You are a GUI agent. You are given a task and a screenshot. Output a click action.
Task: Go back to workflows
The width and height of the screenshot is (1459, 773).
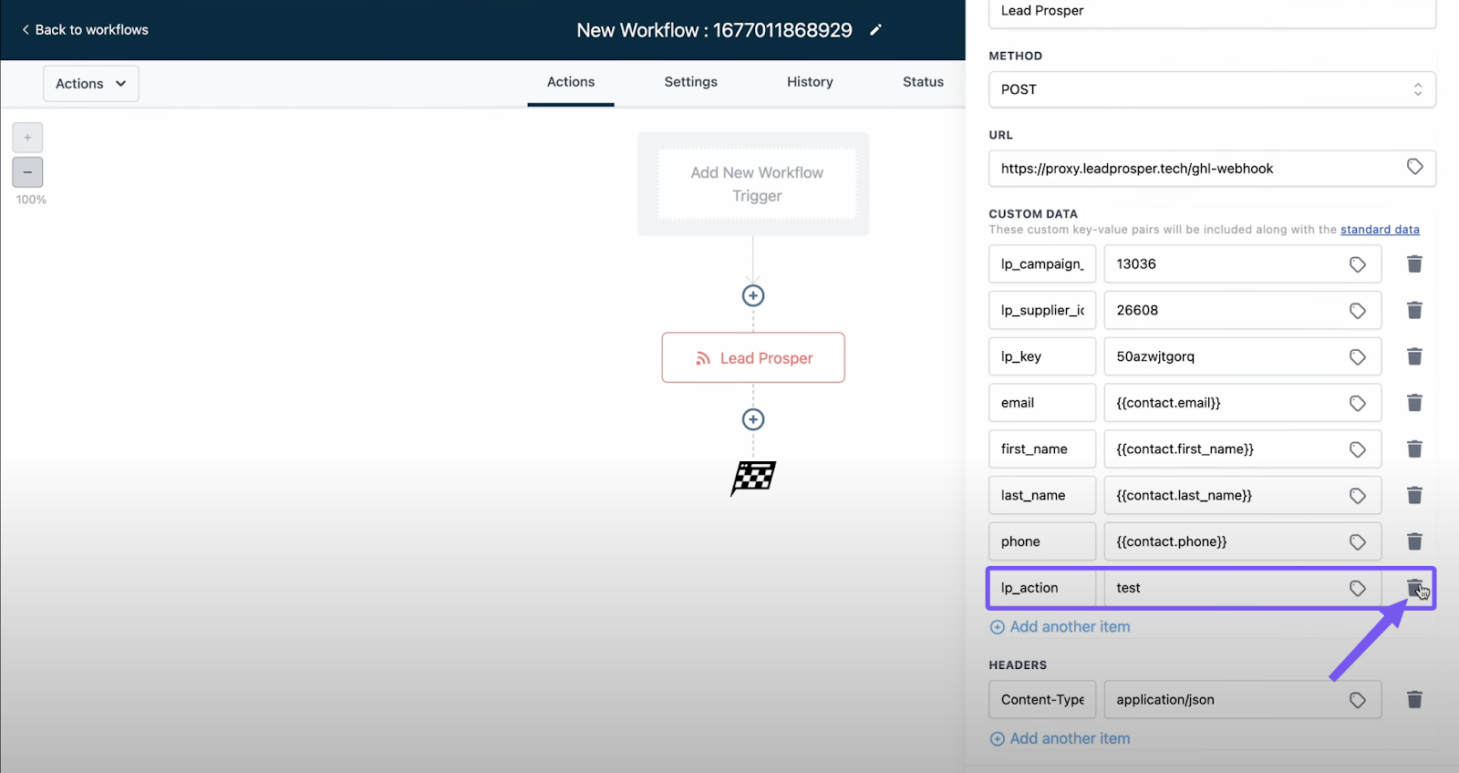(x=85, y=30)
